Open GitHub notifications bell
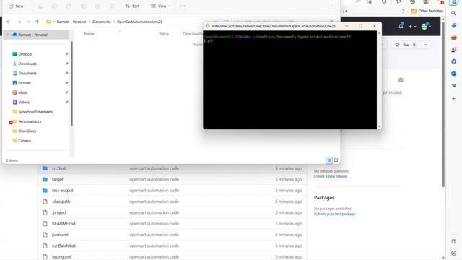The width and height of the screenshot is (462, 260). point(401,26)
